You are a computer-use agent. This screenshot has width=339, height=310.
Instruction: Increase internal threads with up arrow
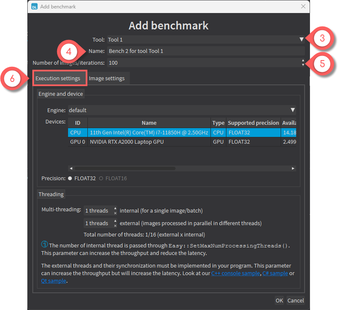click(x=115, y=208)
